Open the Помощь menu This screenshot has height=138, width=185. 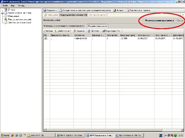pyautogui.click(x=21, y=6)
